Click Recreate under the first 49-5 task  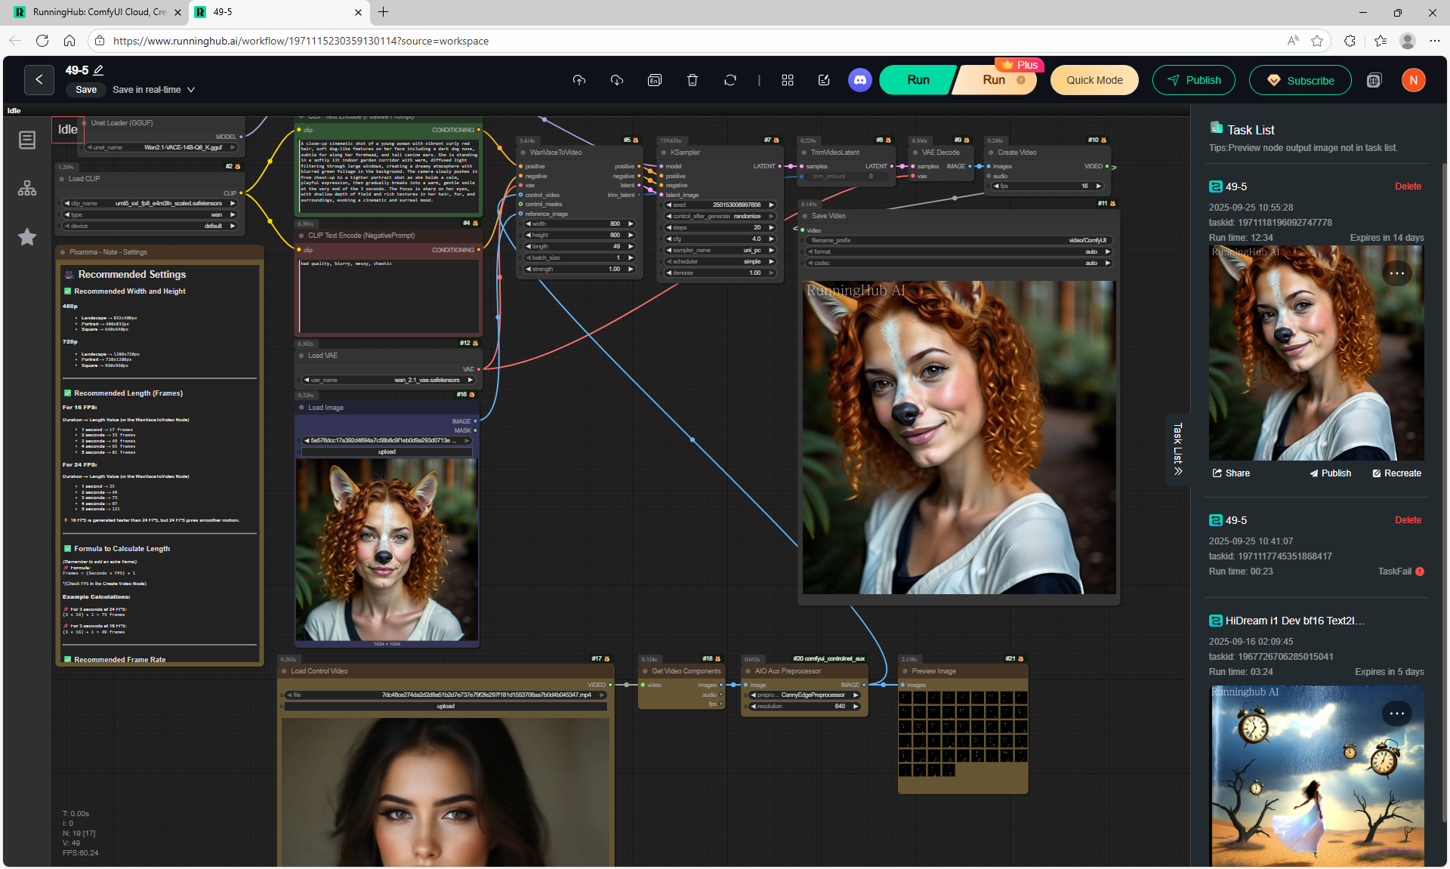pyautogui.click(x=1396, y=473)
